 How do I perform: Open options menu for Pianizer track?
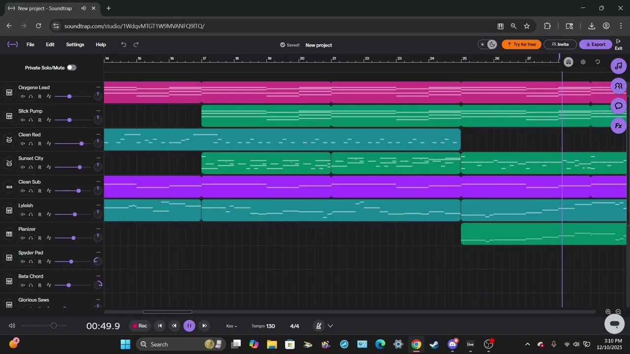(x=98, y=229)
